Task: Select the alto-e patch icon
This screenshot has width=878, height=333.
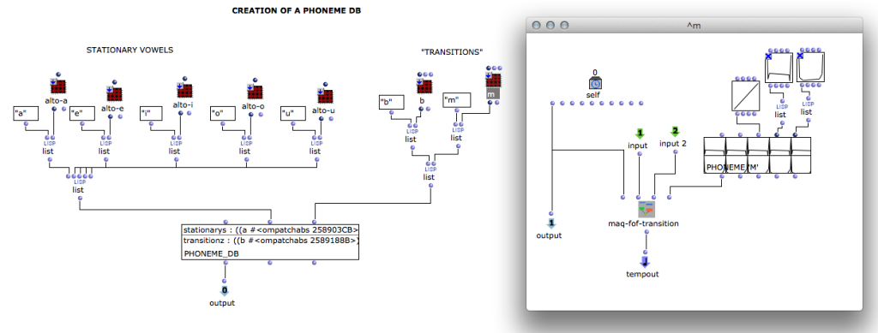Action: [x=114, y=93]
